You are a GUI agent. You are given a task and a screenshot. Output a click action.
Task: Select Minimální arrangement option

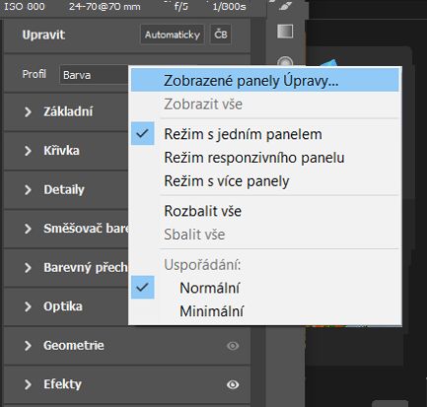point(265,311)
